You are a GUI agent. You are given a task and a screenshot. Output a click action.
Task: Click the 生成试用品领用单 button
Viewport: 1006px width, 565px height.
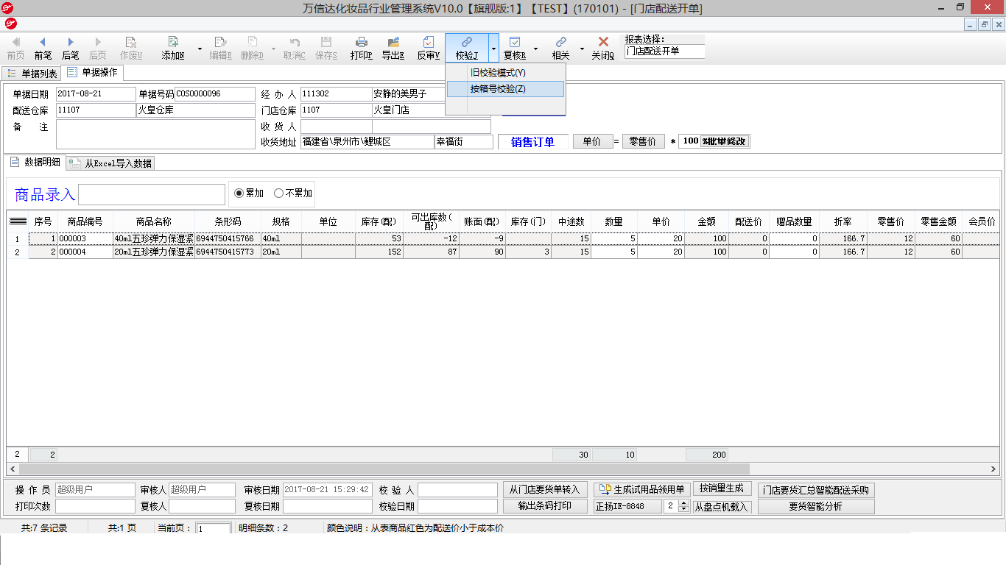point(642,490)
